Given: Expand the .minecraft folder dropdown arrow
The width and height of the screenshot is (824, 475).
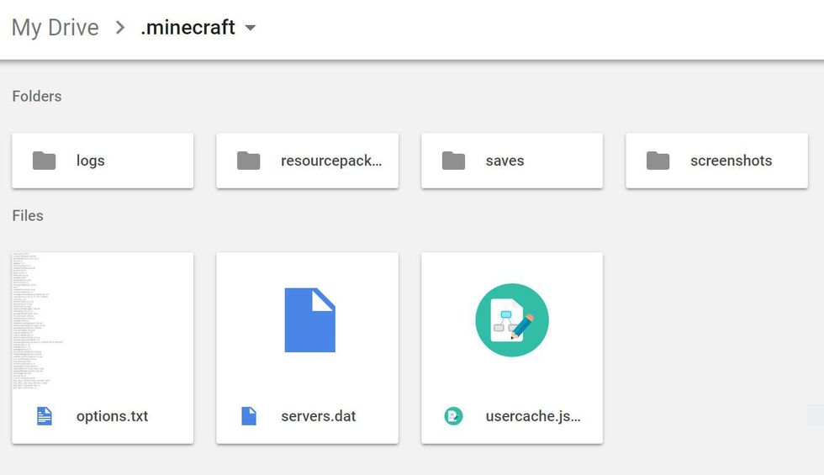Looking at the screenshot, I should 250,28.
